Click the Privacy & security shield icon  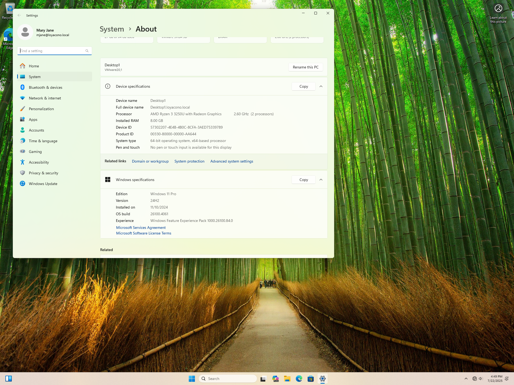point(22,173)
